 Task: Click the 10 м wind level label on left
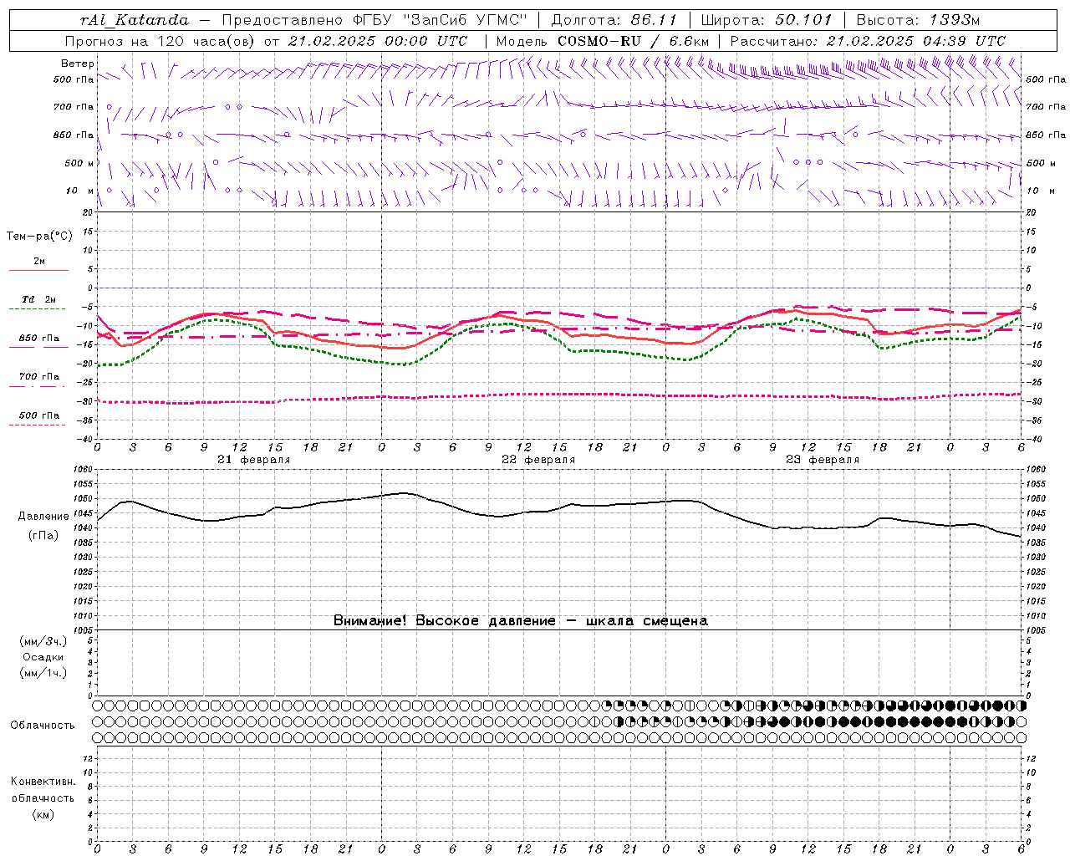(80, 191)
